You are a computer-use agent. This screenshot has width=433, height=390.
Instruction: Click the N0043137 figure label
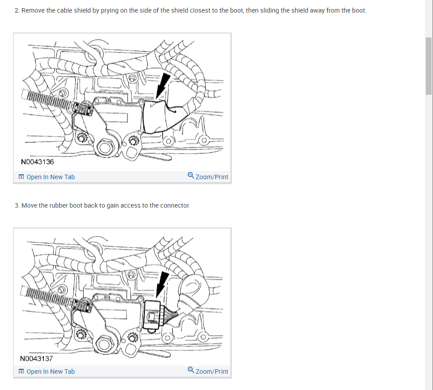pyautogui.click(x=37, y=358)
